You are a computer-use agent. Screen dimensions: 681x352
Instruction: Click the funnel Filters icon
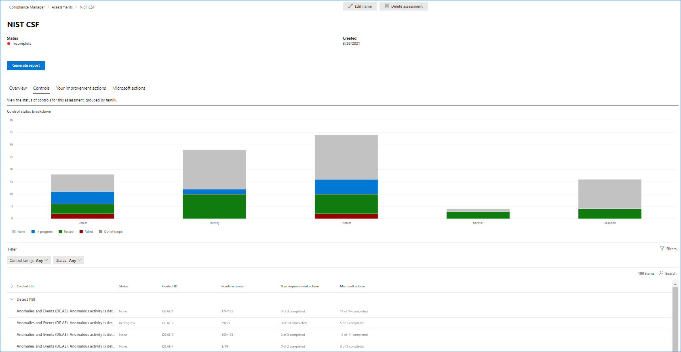662,249
